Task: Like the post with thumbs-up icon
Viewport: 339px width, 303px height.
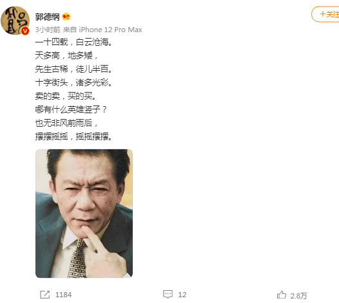Action: tap(282, 295)
